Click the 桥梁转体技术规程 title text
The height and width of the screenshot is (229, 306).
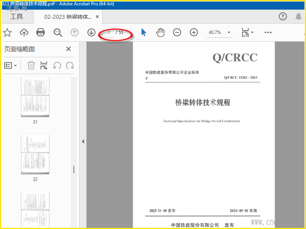point(203,103)
